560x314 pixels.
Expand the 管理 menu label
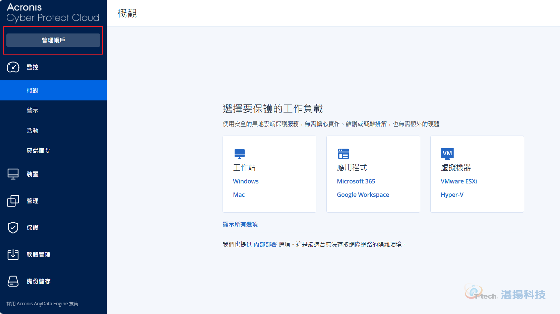click(33, 201)
